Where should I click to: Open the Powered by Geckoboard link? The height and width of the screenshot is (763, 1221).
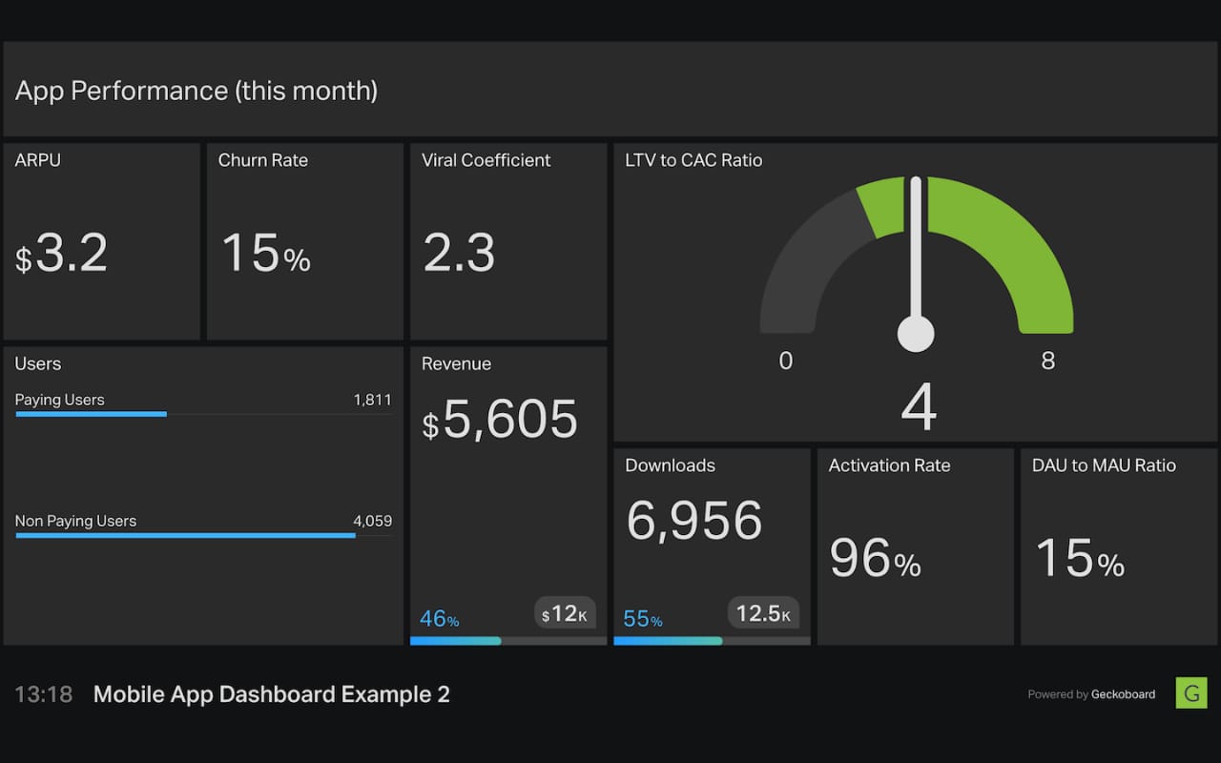(x=1091, y=694)
